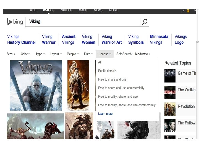Open the Game of Thrones thumbnail
The width and height of the screenshot is (199, 149).
click(170, 76)
